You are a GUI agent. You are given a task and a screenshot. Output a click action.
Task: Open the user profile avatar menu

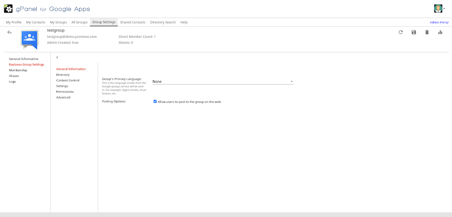(x=439, y=8)
